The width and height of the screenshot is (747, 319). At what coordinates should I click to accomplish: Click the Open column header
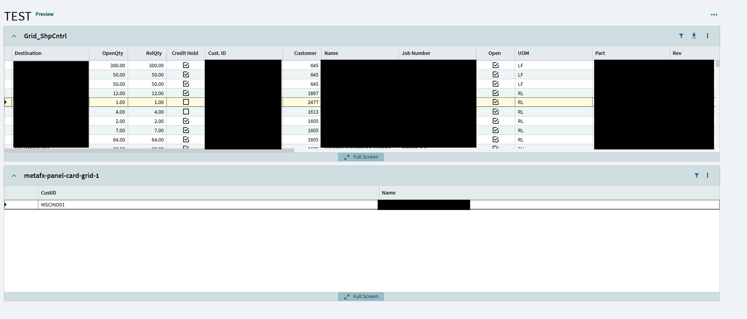[495, 53]
